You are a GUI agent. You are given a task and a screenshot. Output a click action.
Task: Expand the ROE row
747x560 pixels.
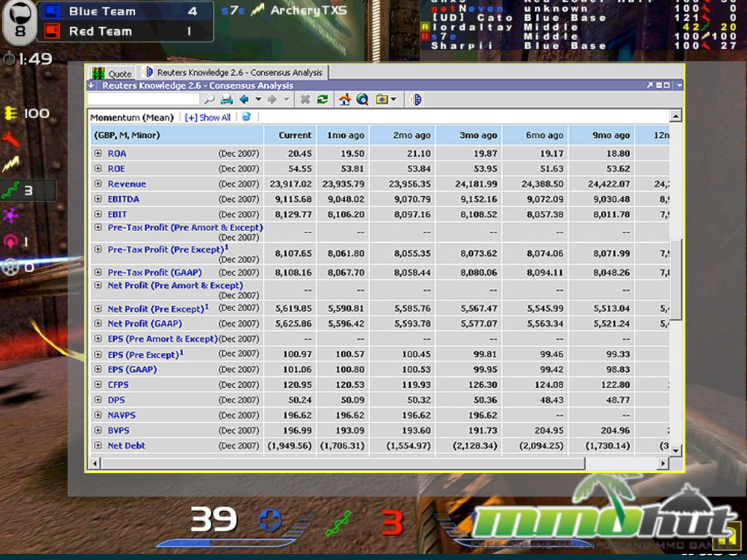tap(98, 168)
